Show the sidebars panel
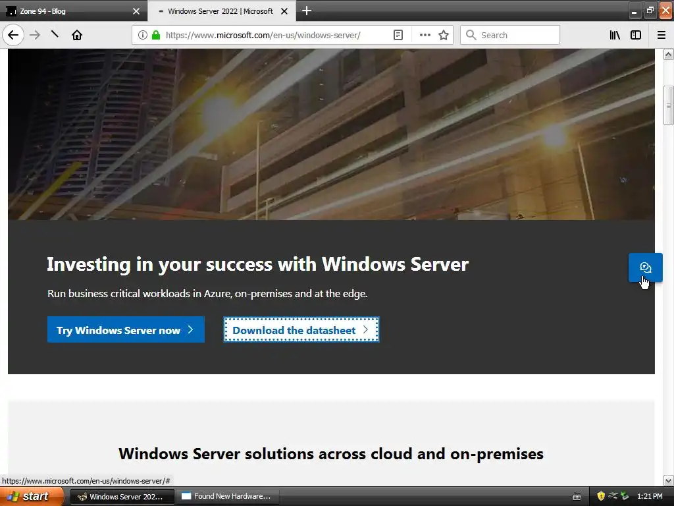Image resolution: width=674 pixels, height=506 pixels. click(x=636, y=35)
